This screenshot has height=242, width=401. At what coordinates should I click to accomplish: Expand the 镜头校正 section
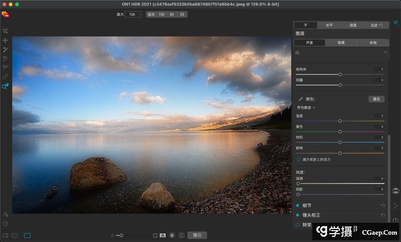[x=311, y=215]
